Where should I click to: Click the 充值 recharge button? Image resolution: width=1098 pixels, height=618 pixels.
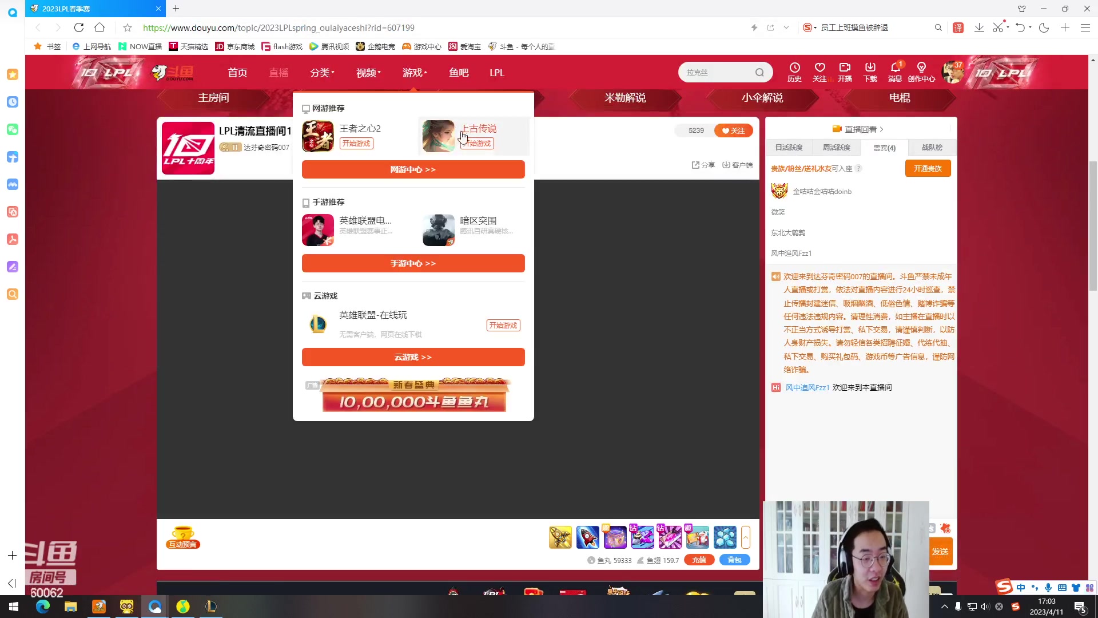click(699, 560)
